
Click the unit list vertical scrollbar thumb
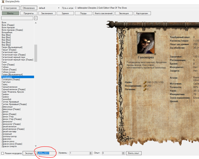pos(36,53)
